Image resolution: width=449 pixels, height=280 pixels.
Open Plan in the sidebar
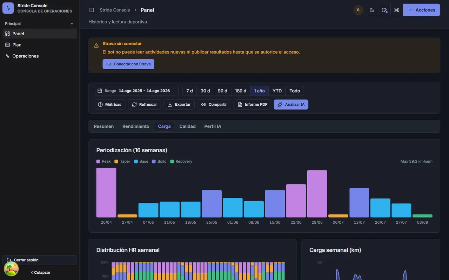[40, 45]
